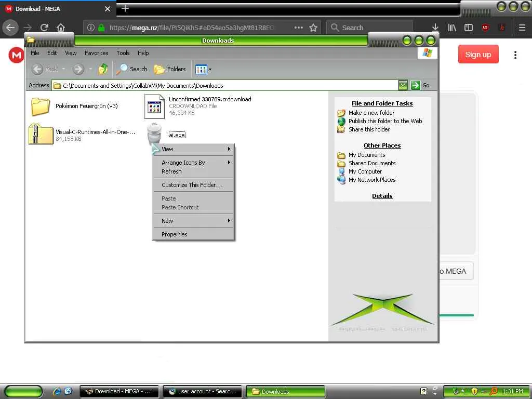Collapse the Other Places header
The image size is (532, 399).
click(382, 145)
